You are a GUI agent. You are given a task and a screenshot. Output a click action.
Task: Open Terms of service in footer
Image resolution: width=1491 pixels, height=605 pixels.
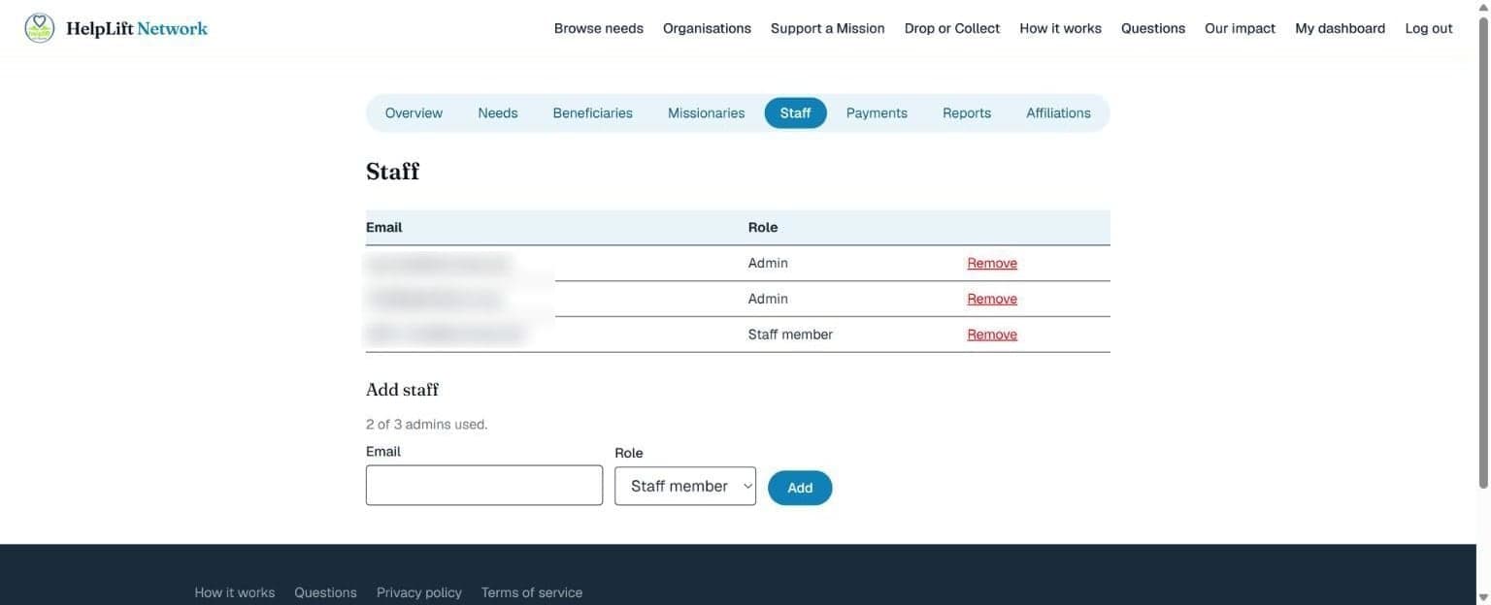532,592
